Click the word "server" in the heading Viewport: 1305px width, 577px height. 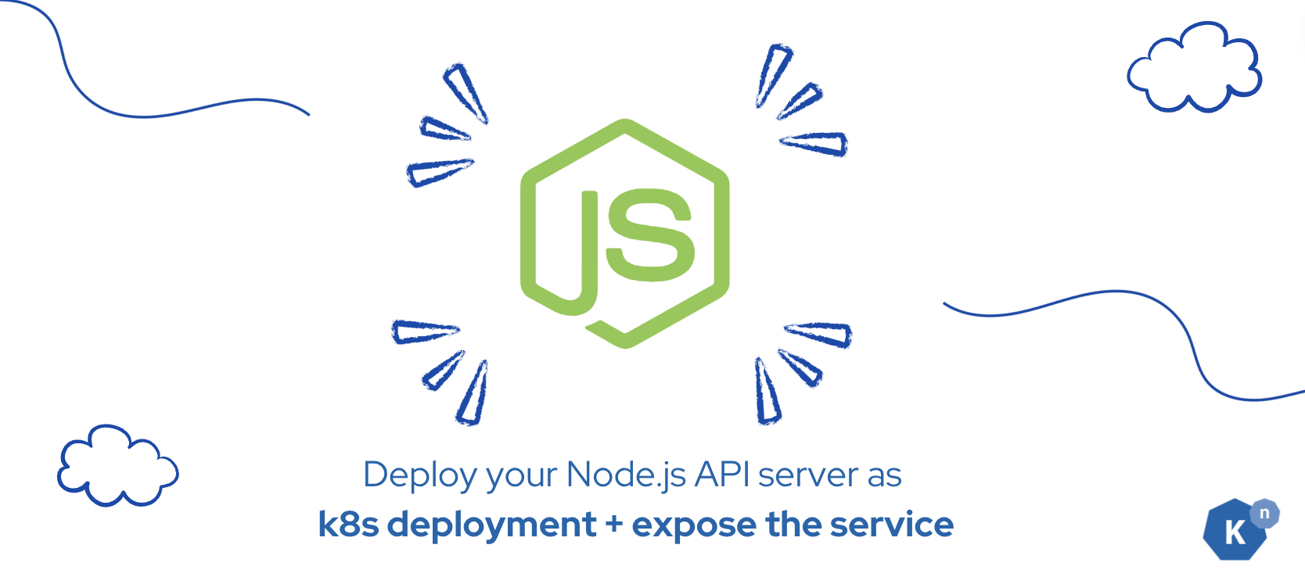pos(808,475)
